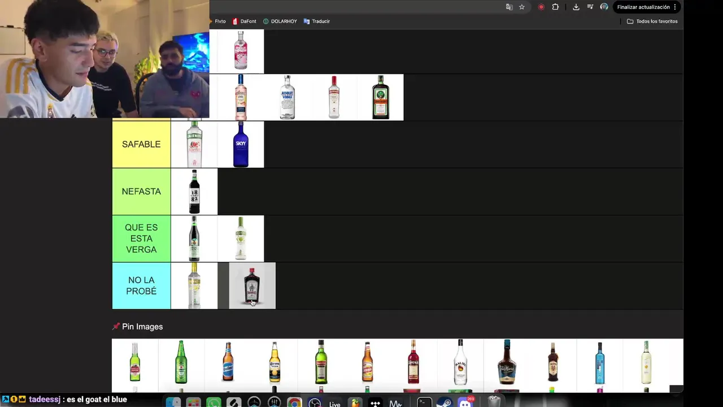Screen dimensions: 723x407
Task: Click the NEFASTA tier label
Action: [141, 191]
